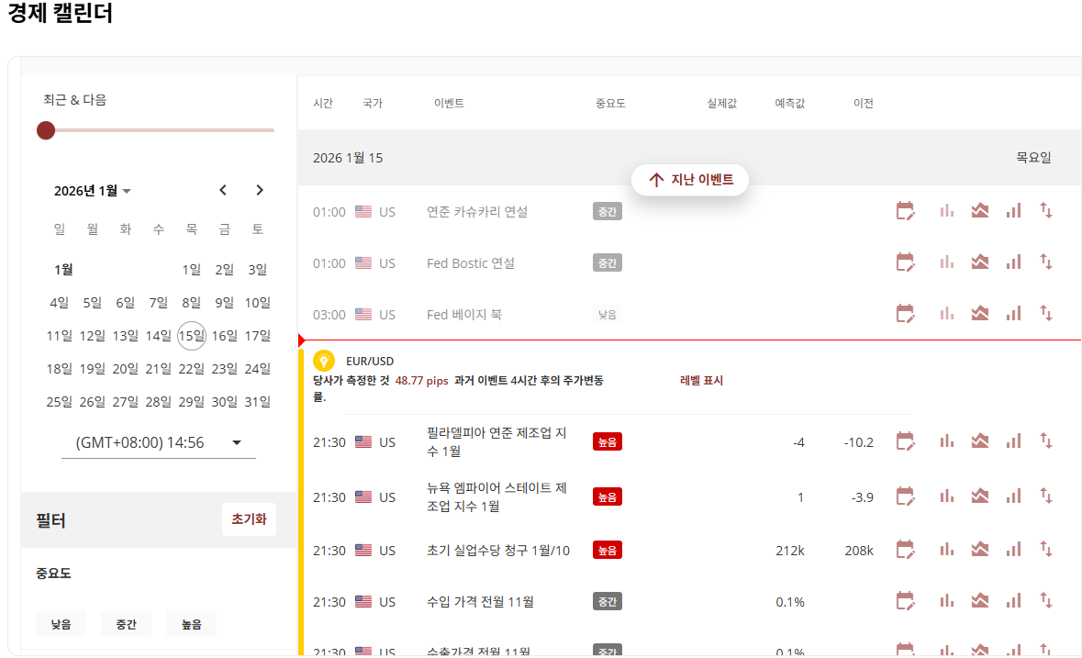The height and width of the screenshot is (658, 1082).
Task: Open signal bars icon for 필라델피아 연준 제조업 지수
Action: (x=1013, y=441)
